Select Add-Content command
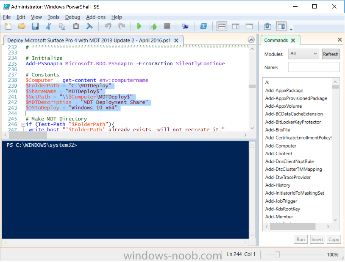 coord(278,153)
